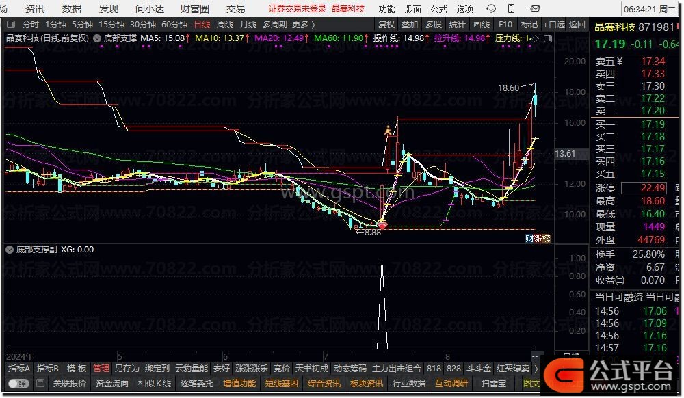Click the small window icon beside 弹 switch
684x398 pixels.
[40, 383]
